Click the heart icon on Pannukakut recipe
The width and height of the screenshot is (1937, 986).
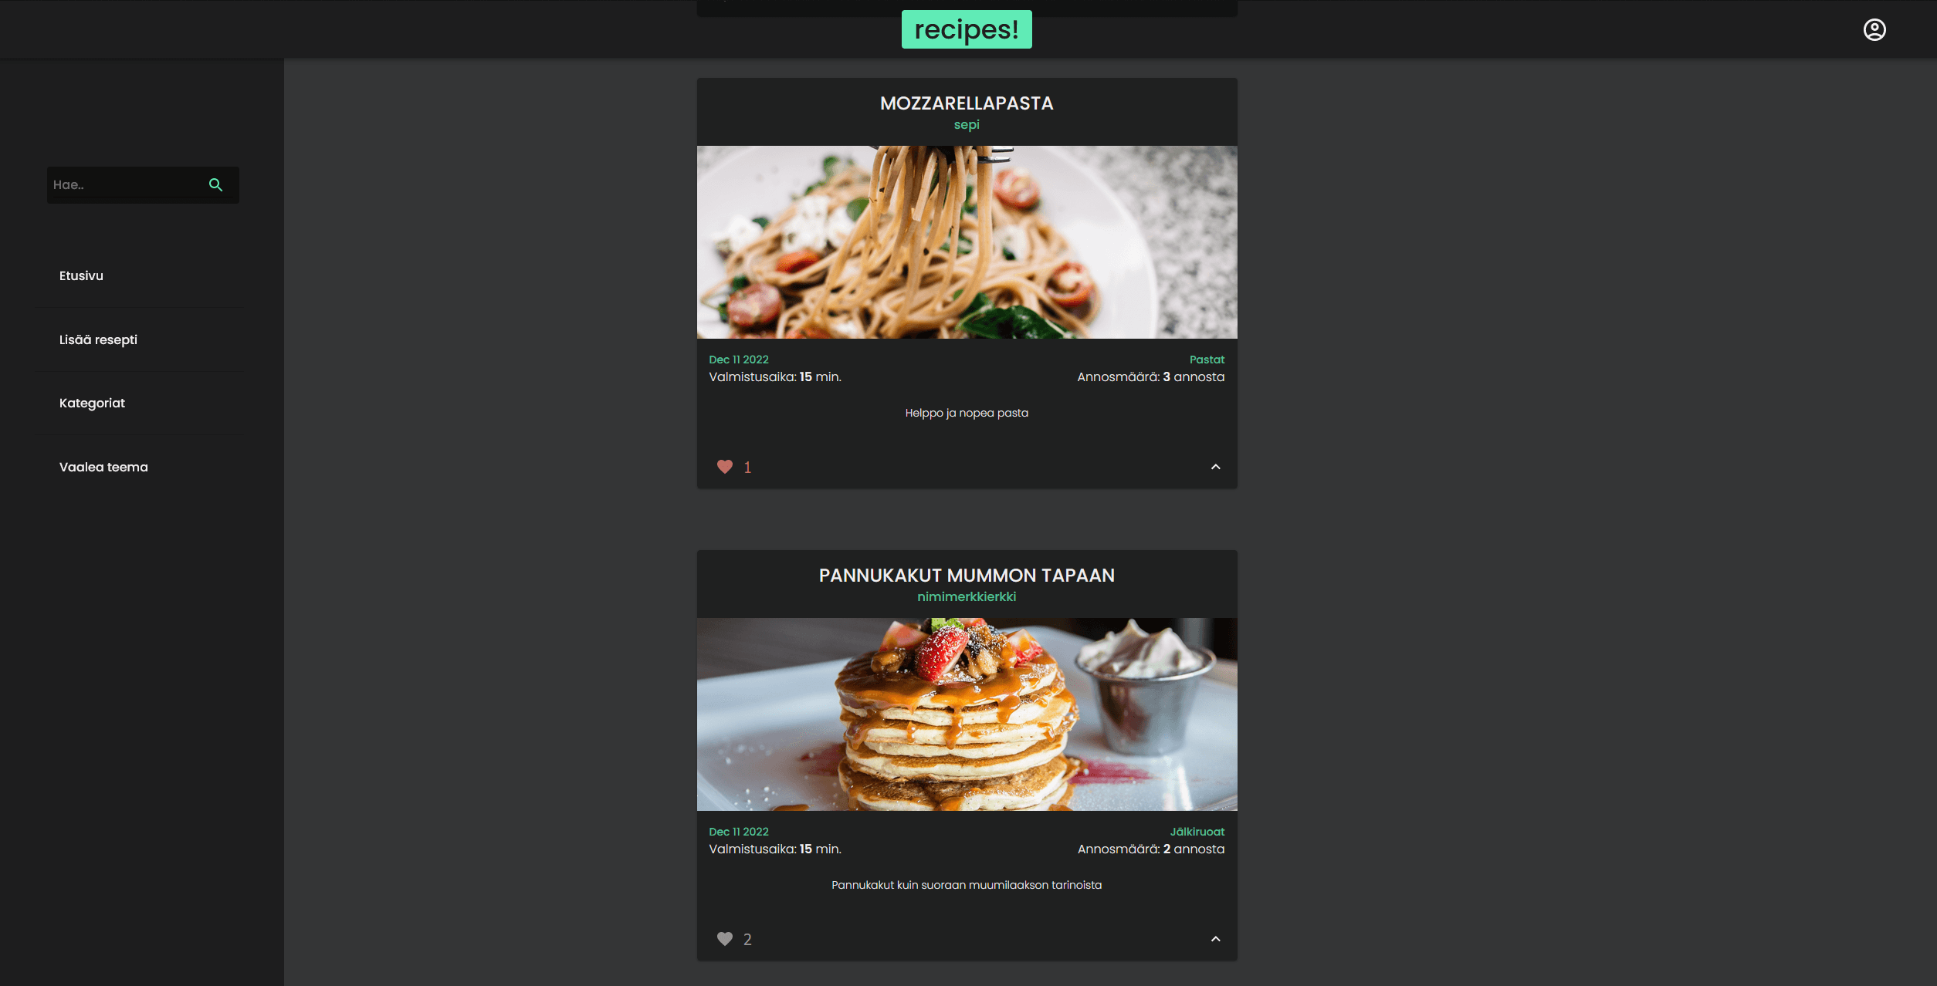click(x=724, y=938)
